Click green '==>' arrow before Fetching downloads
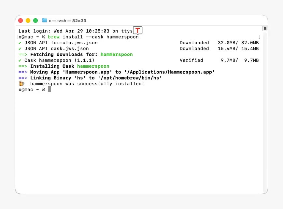Image resolution: width=283 pixels, height=209 pixels. 23,54
